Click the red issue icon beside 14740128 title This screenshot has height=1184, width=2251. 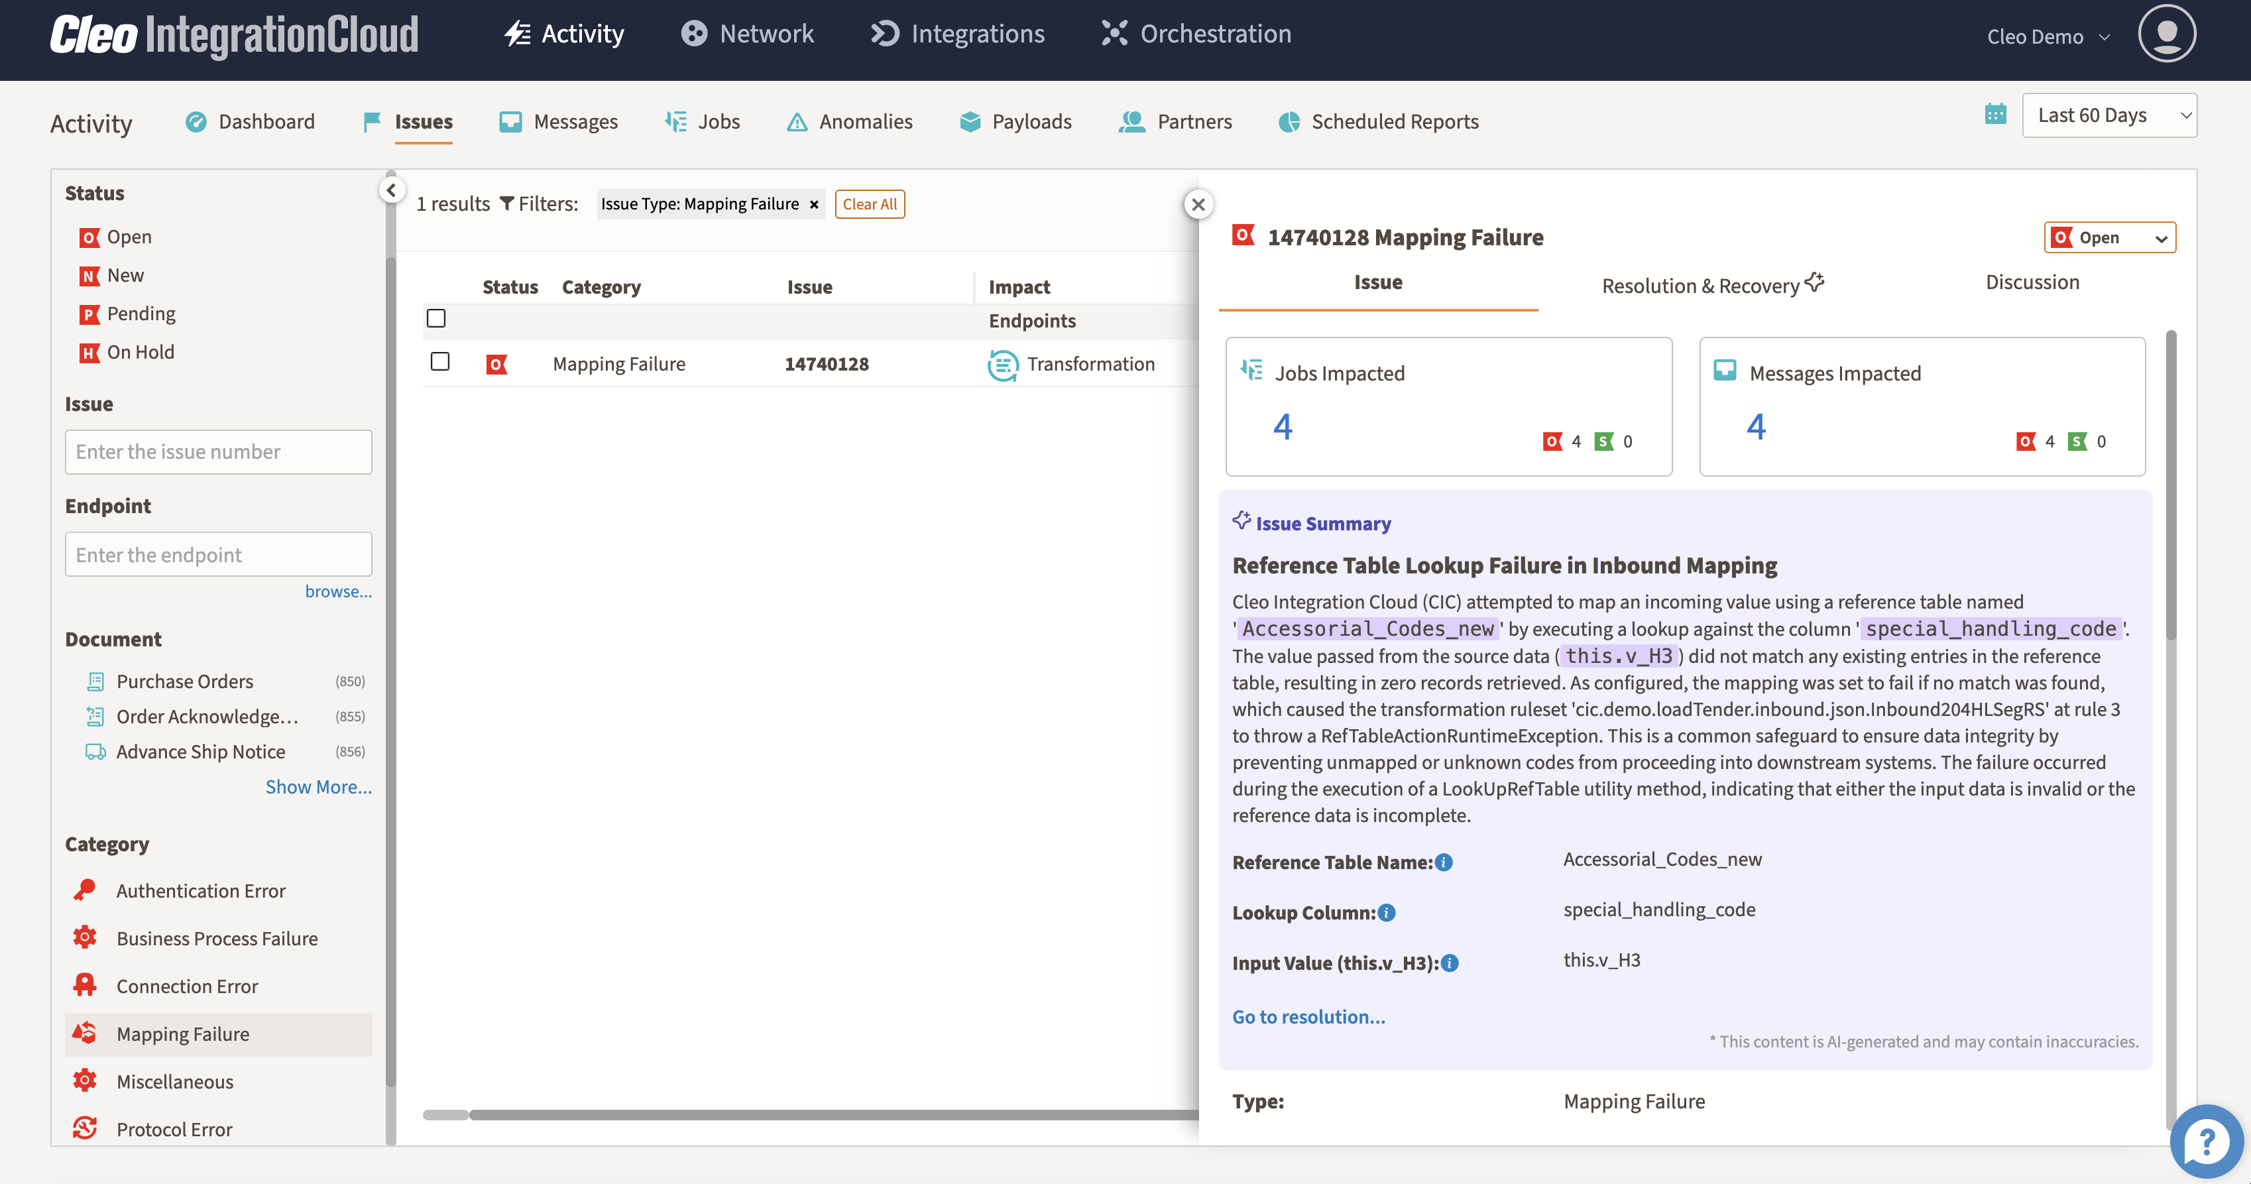point(1243,235)
